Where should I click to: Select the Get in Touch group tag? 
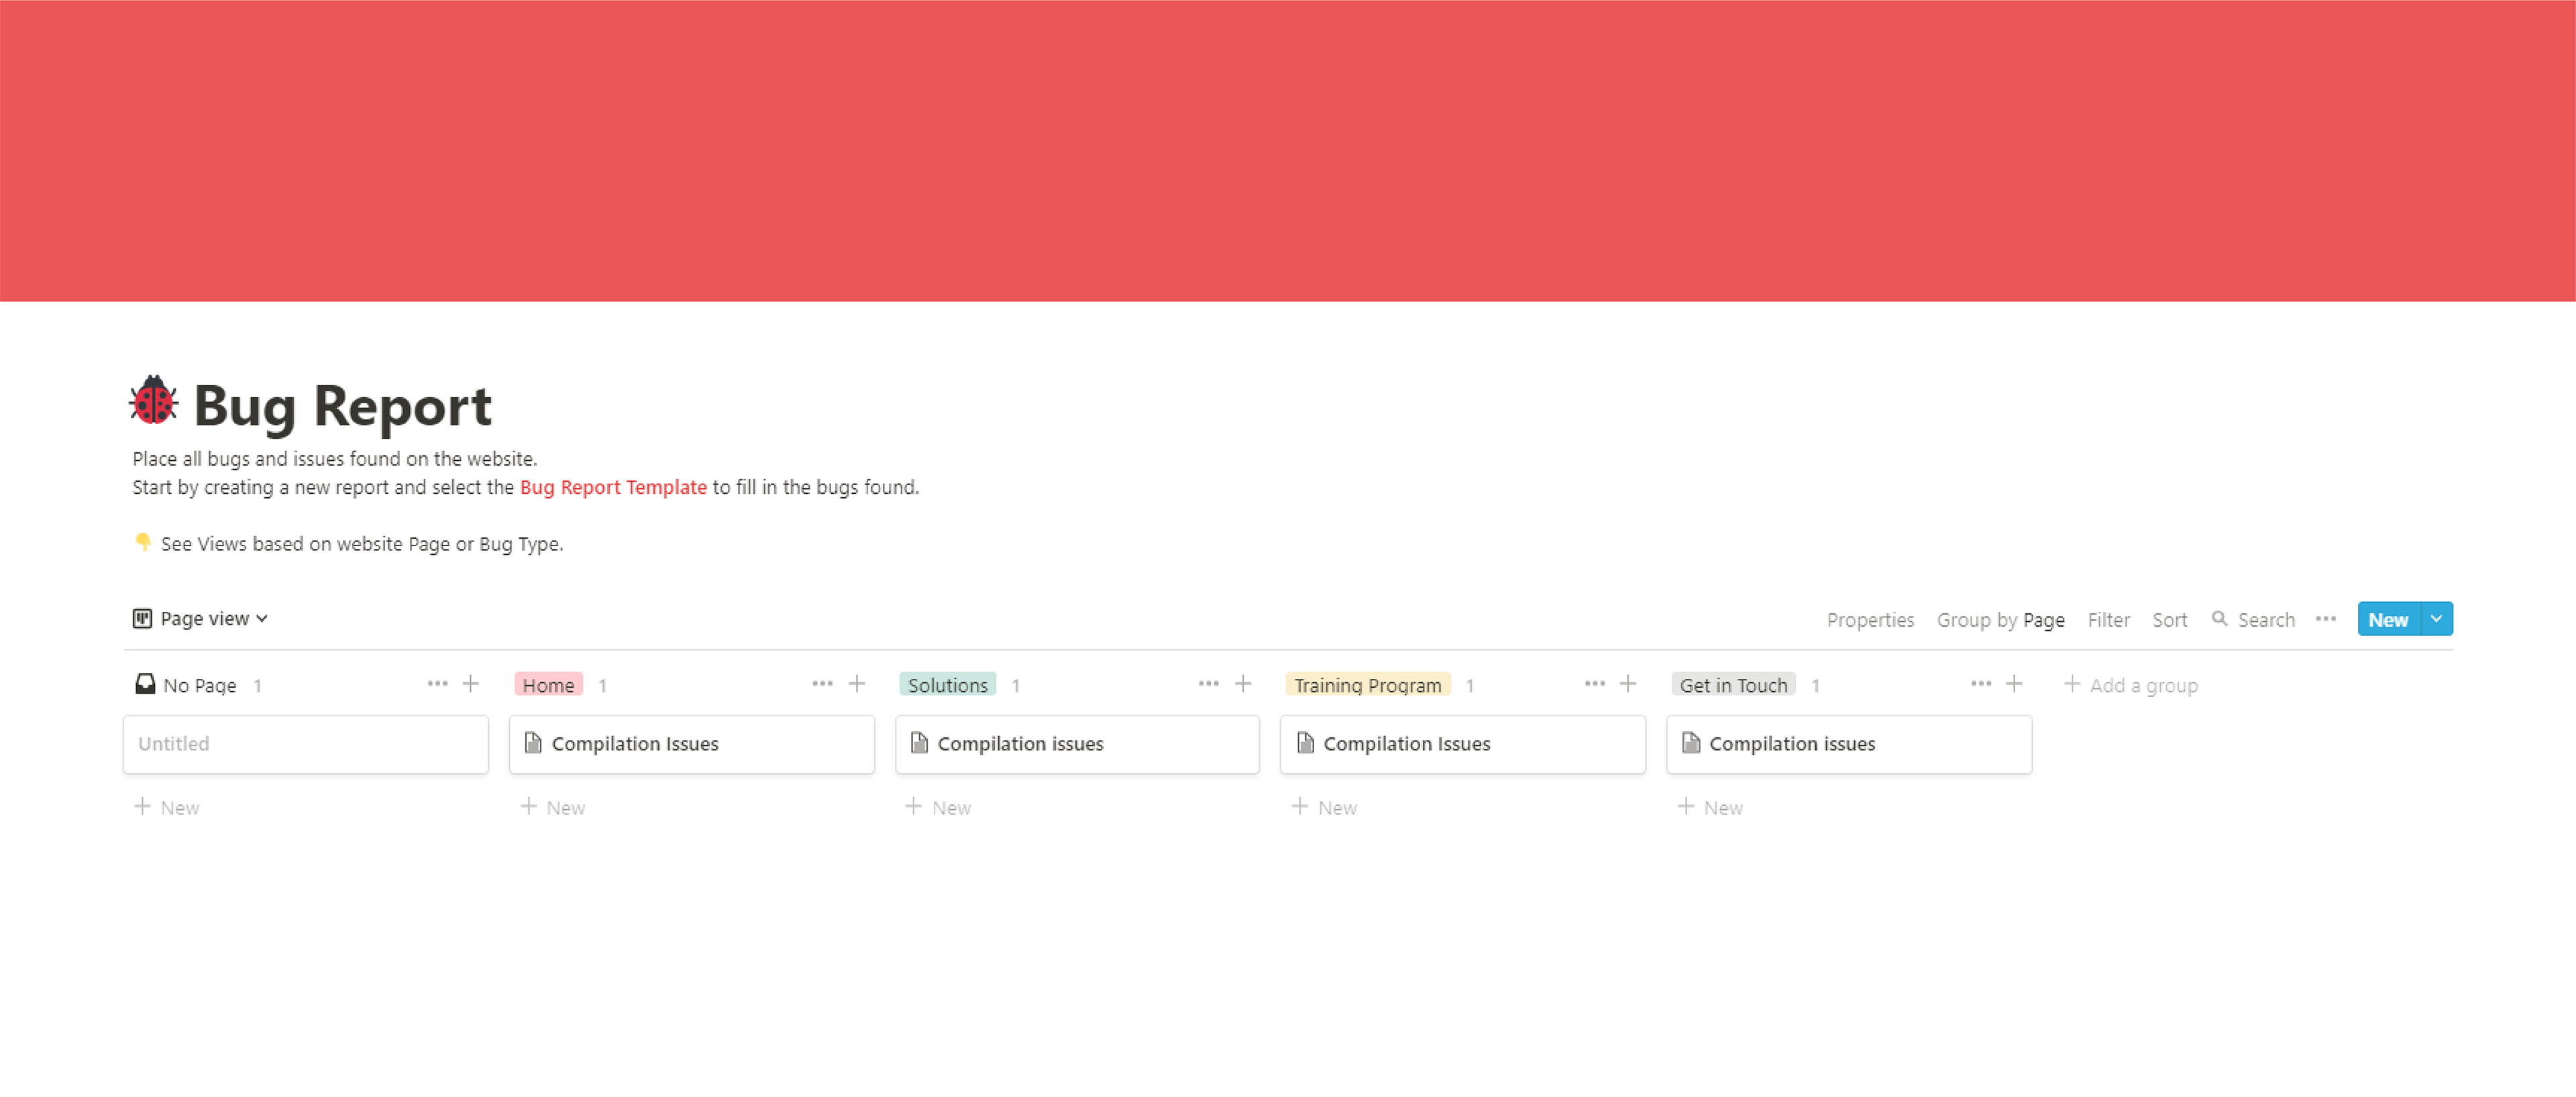click(x=1733, y=685)
